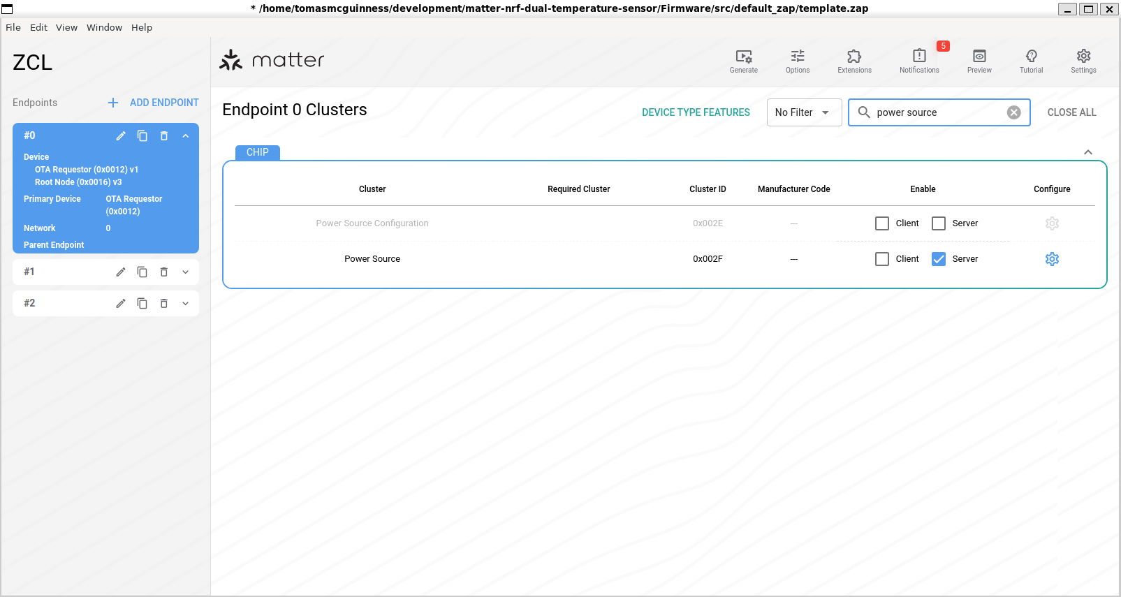Image resolution: width=1121 pixels, height=597 pixels.
Task: Collapse the CHIP cluster section
Action: (x=1087, y=152)
